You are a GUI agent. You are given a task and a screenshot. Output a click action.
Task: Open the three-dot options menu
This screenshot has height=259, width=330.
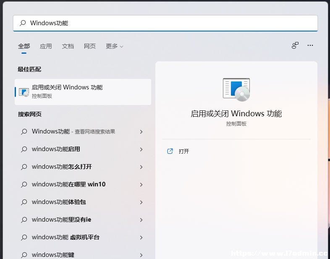310,45
